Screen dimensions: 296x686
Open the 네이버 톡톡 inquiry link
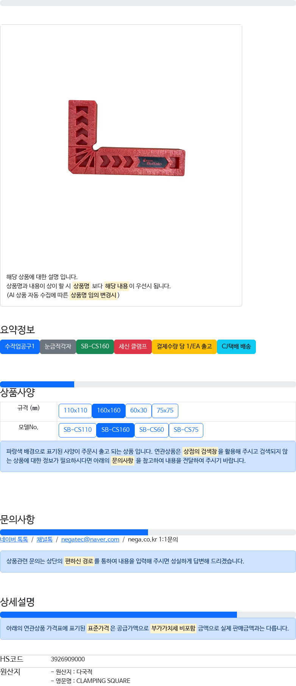coord(14,540)
